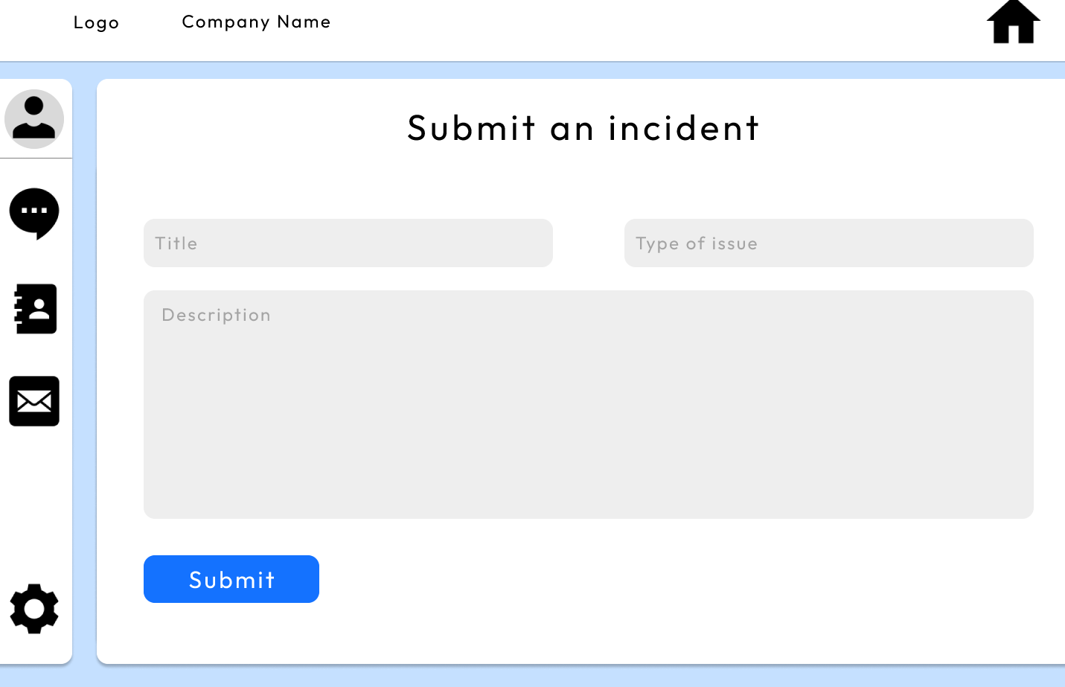Click the company Logo
Image resolution: width=1065 pixels, height=687 pixels.
(95, 22)
